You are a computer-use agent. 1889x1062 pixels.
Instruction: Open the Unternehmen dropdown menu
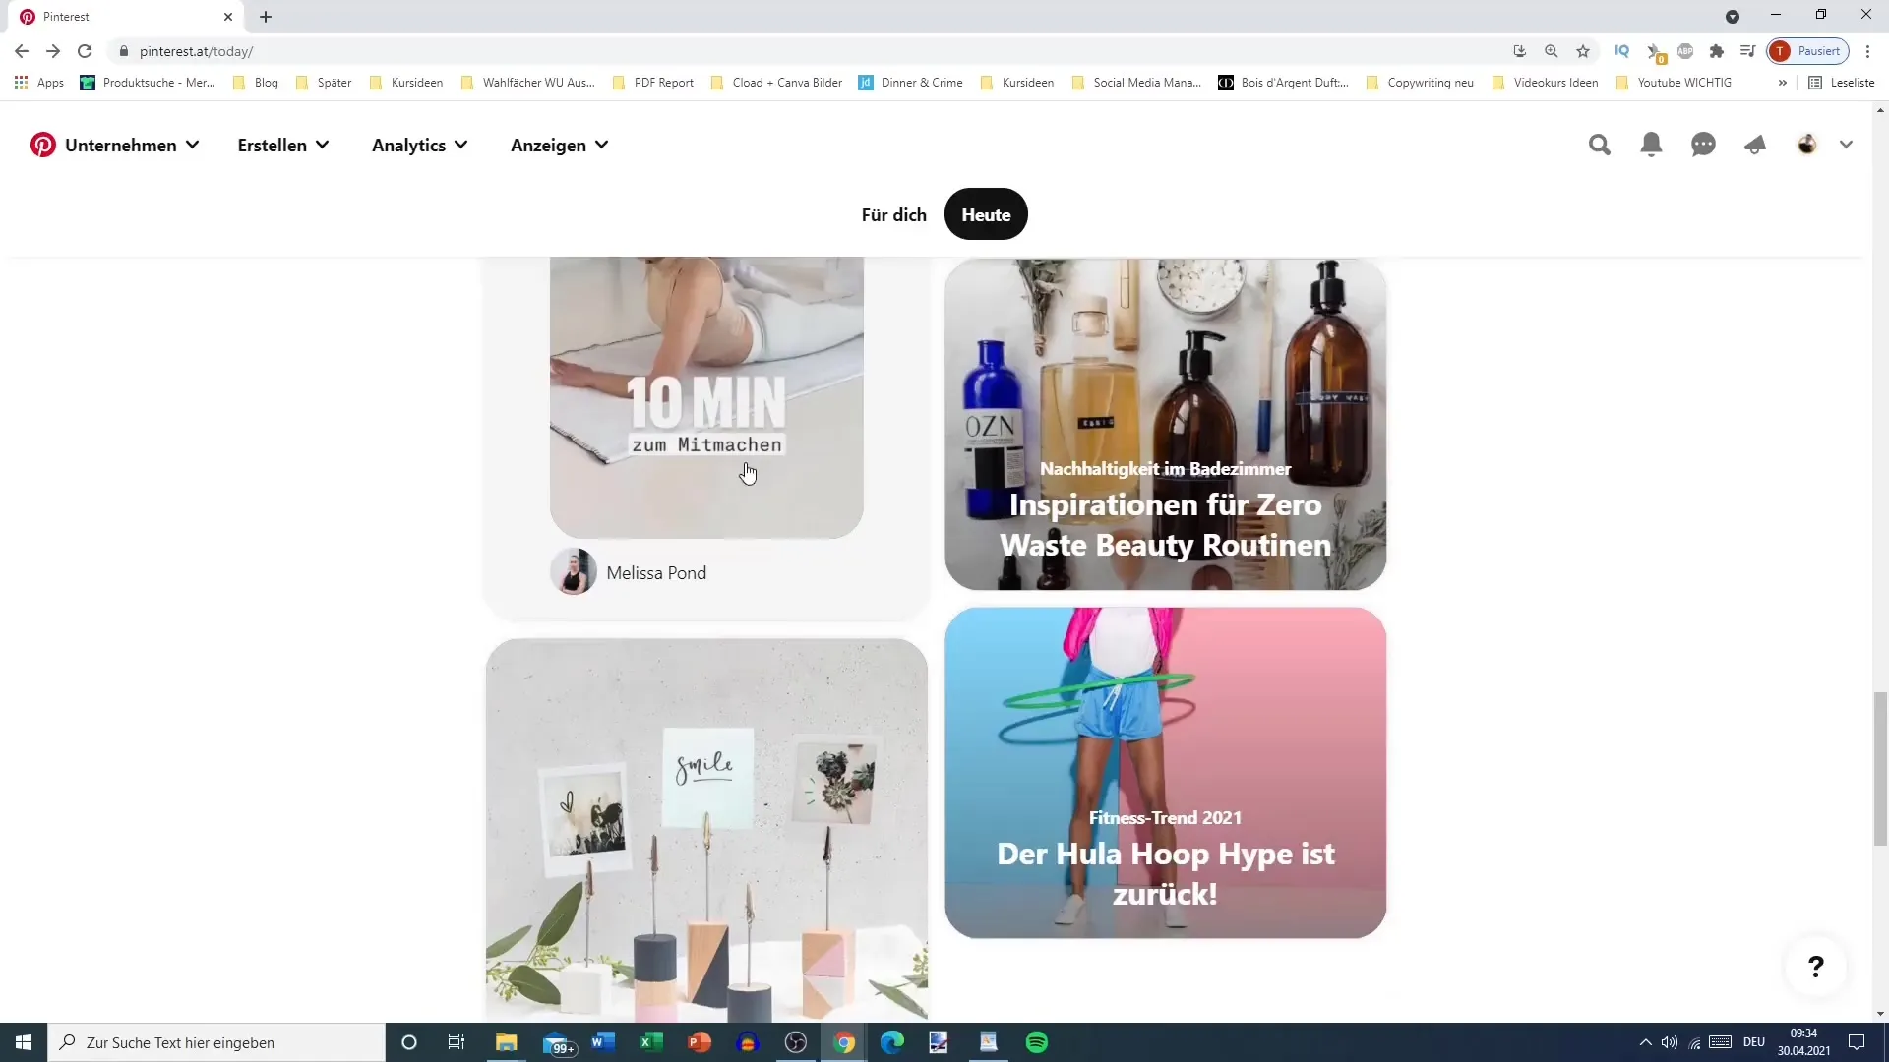pos(132,146)
